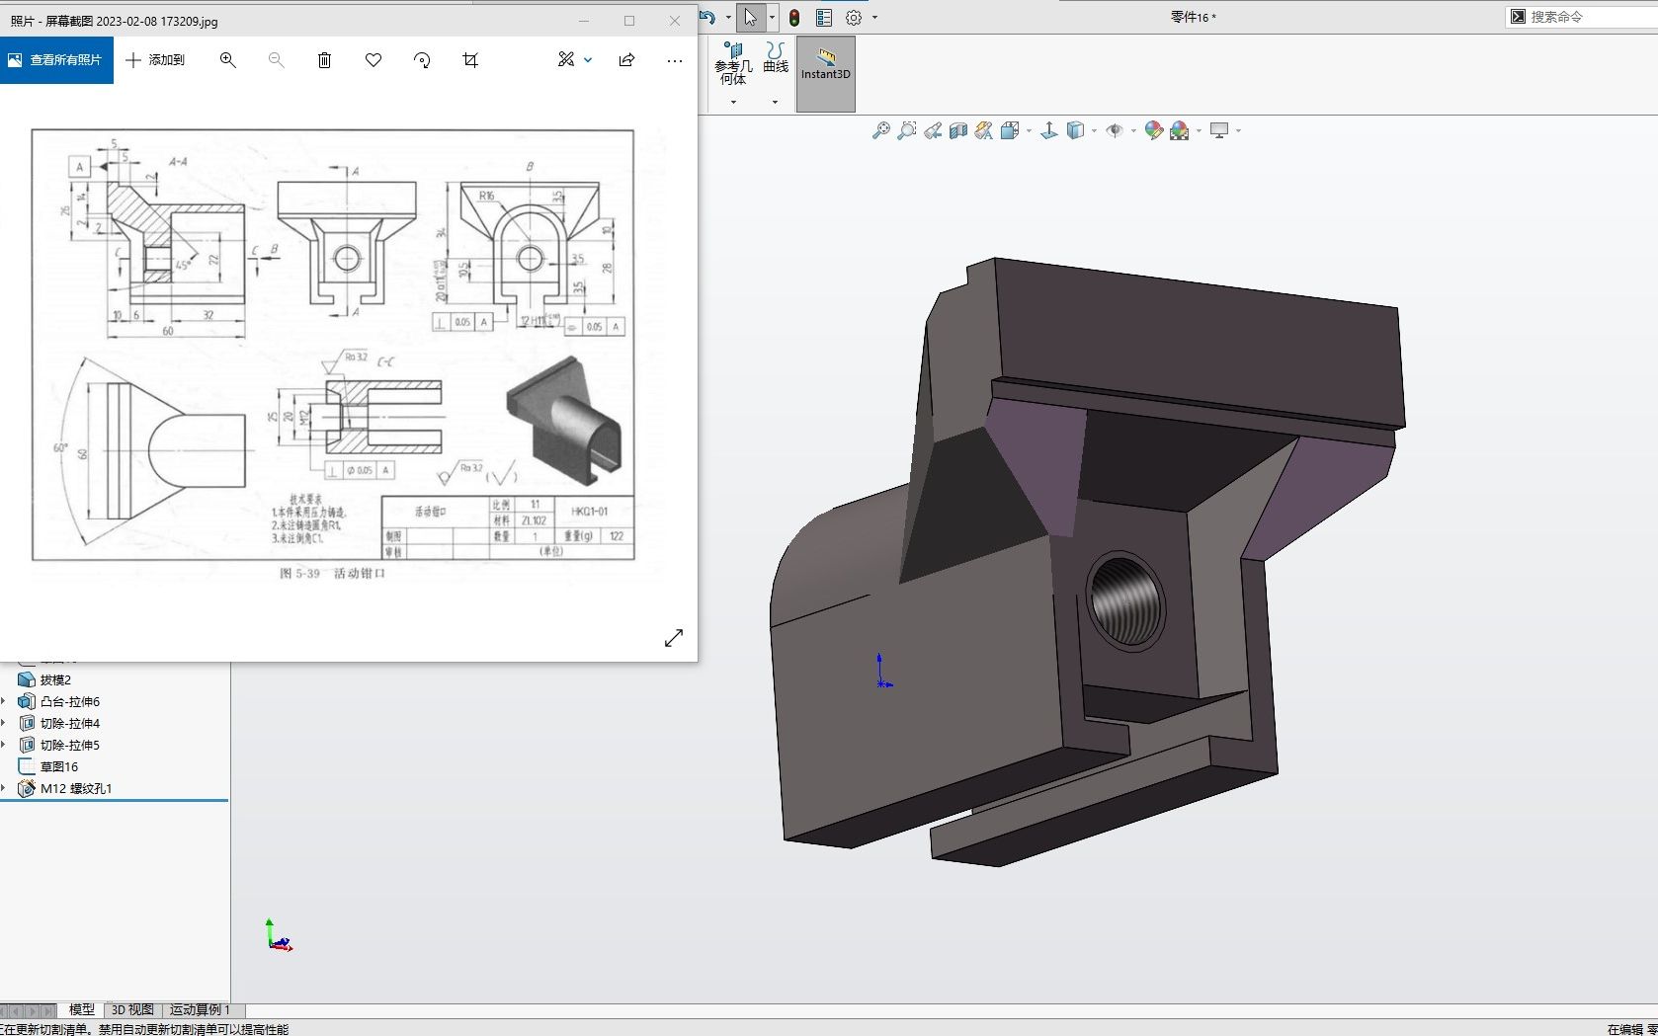Select the Instant3D tool
Viewport: 1658px width, 1036px height.
pyautogui.click(x=825, y=73)
